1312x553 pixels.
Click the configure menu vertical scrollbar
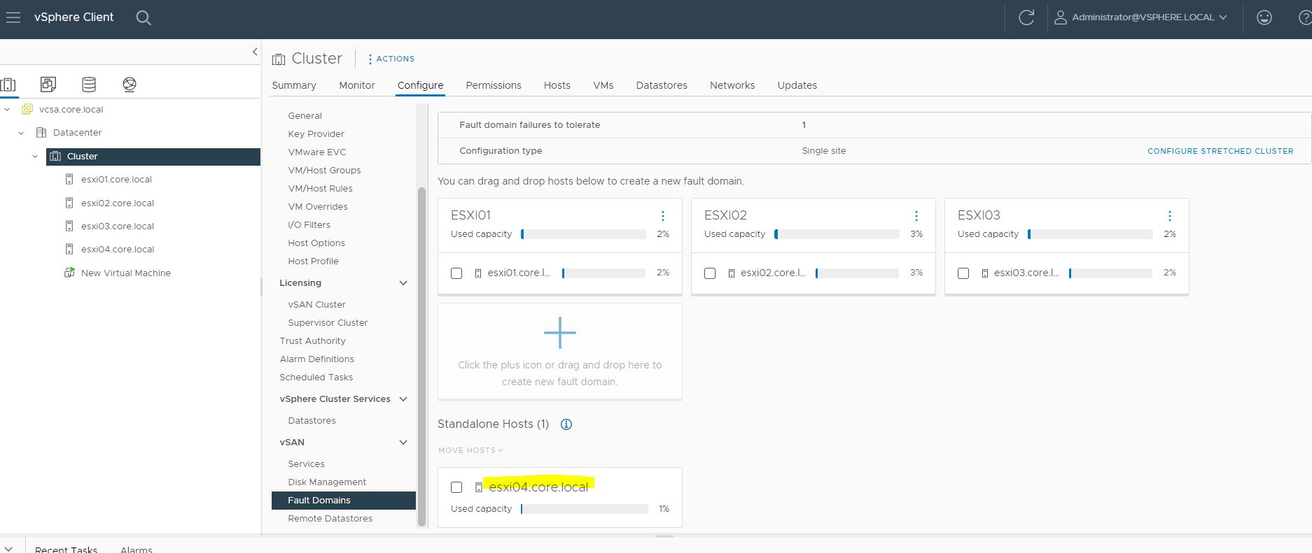[421, 357]
